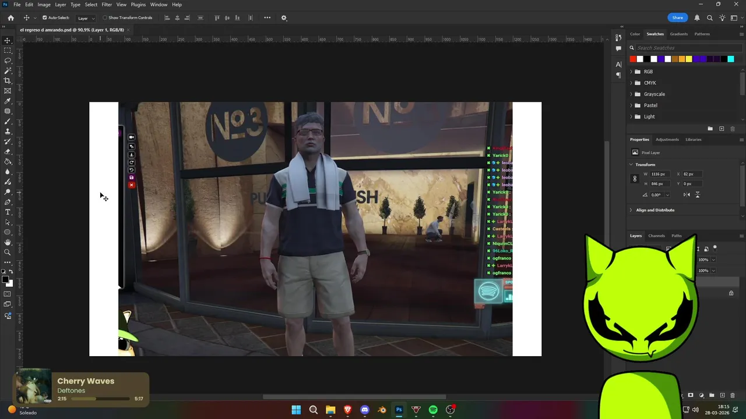746x419 pixels.
Task: Select the Crop tool
Action: point(8,81)
